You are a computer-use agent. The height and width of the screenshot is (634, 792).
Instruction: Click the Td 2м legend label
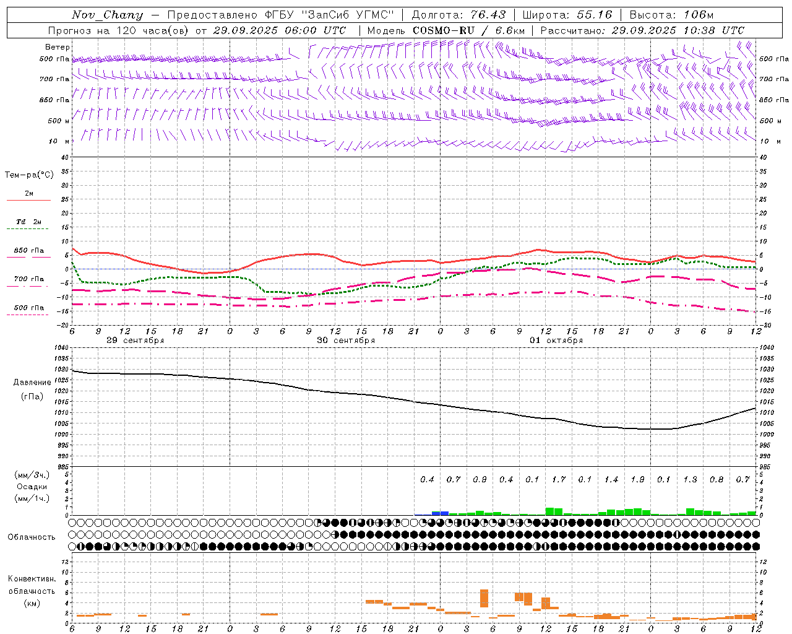pos(29,222)
